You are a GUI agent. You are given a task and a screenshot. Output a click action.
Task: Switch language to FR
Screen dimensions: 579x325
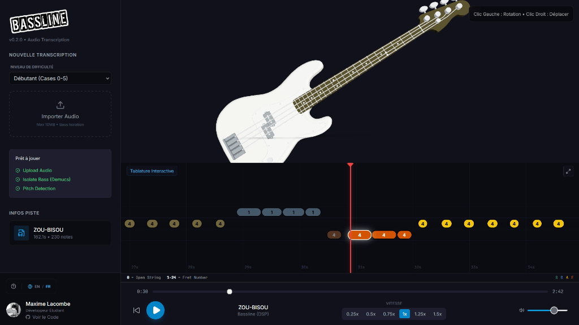click(48, 287)
